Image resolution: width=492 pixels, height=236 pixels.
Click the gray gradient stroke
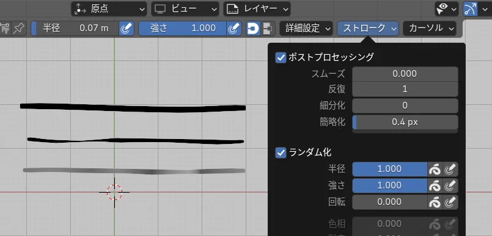tap(134, 171)
